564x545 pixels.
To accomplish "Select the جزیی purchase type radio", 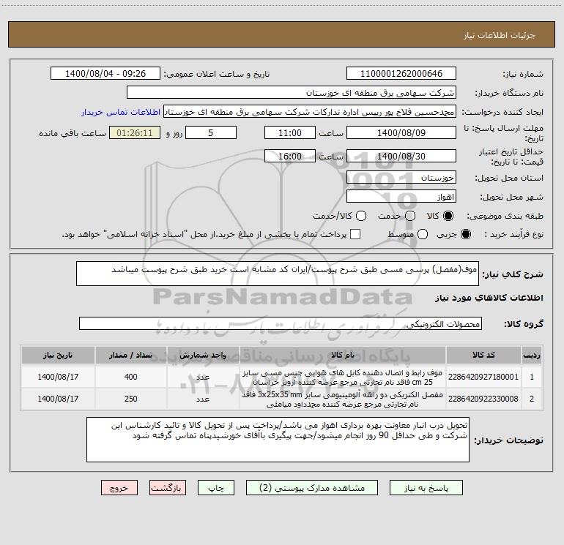I will [465, 234].
